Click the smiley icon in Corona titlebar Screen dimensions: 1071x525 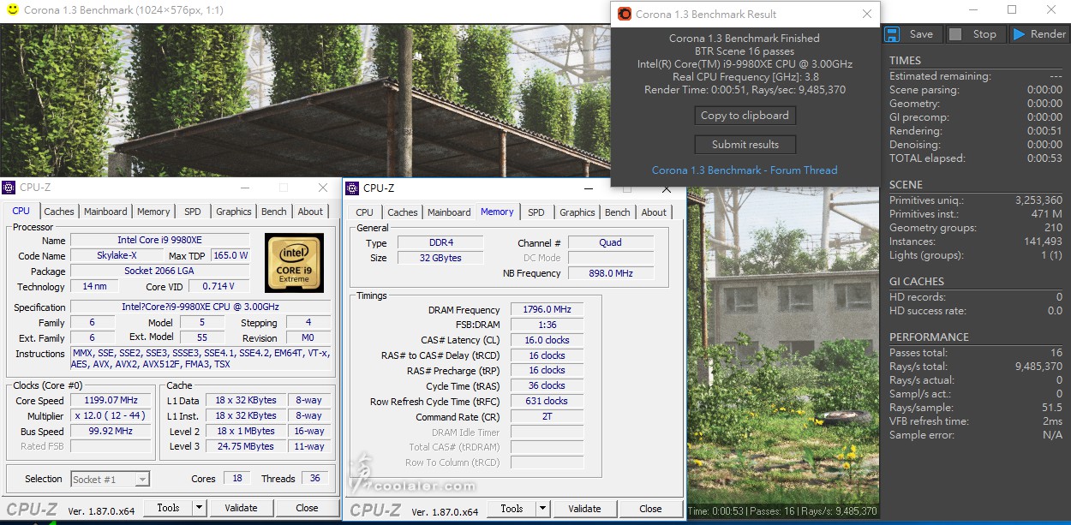[12, 9]
